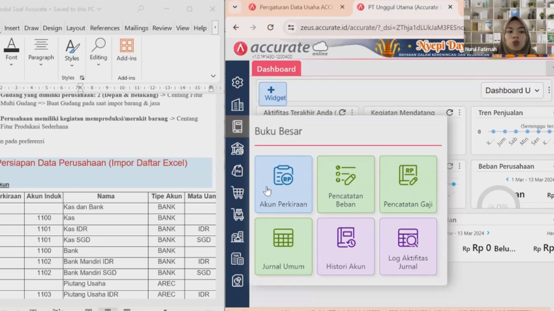This screenshot has width=554, height=311.
Task: Click 'Piutang Usaha IDR' table cell
Action: click(x=106, y=295)
